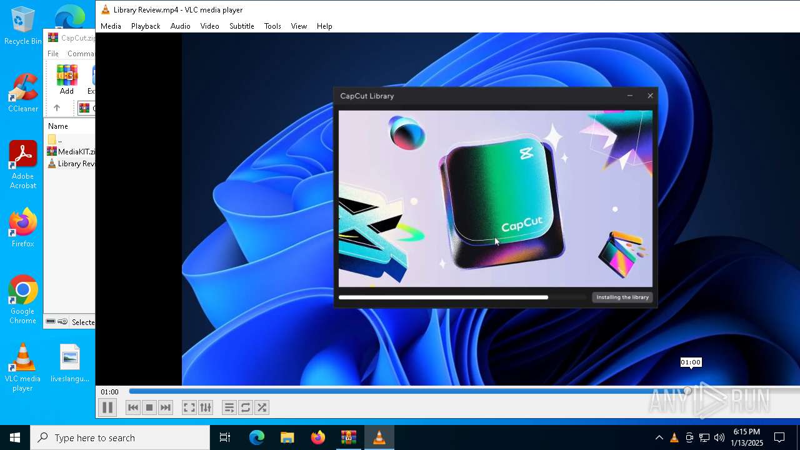The image size is (800, 450).
Task: Click the Add button in WinRAR
Action: [x=67, y=79]
